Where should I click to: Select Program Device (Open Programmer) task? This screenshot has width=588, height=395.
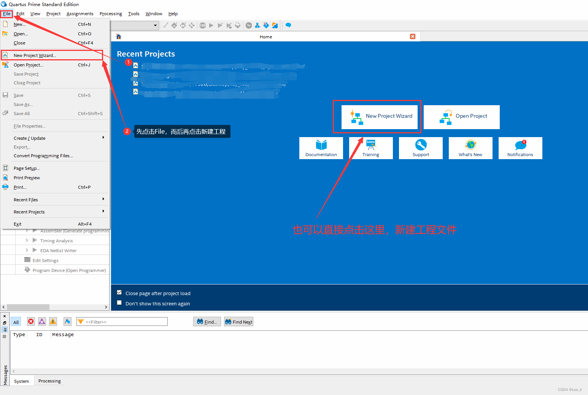click(69, 270)
